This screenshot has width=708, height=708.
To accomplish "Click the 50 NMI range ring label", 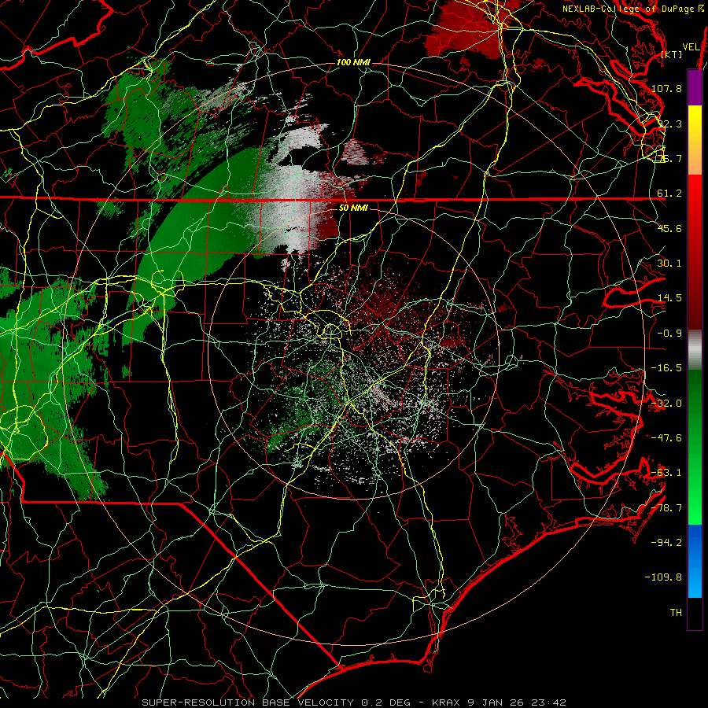I will pyautogui.click(x=353, y=208).
